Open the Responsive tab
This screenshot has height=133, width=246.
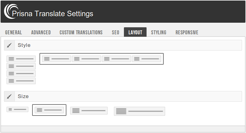[187, 32]
